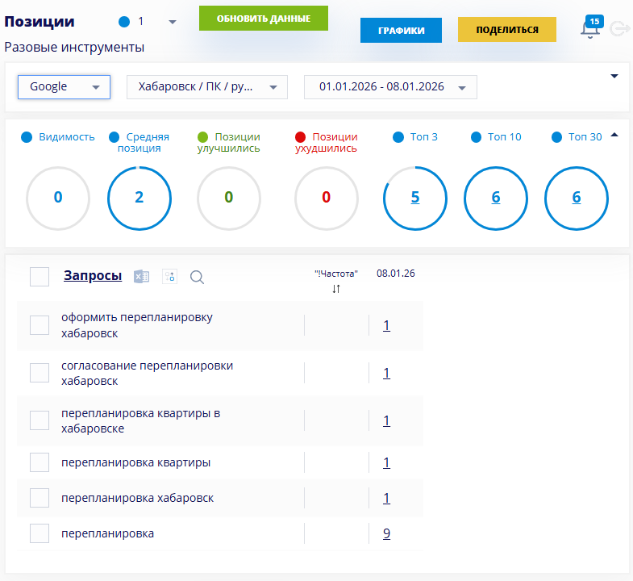Sort by "!Частота" arrows icon
The width and height of the screenshot is (633, 581).
[336, 289]
